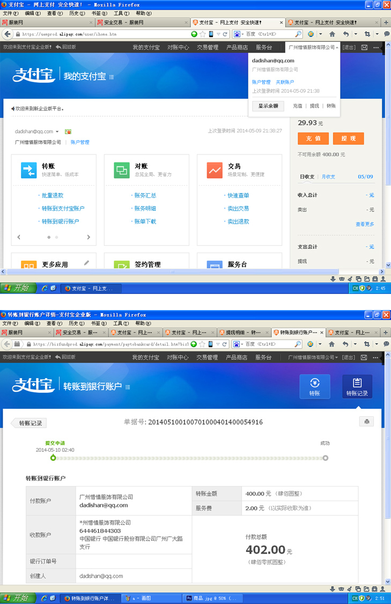
Task: Reload the paytobankcard detail page
Action: click(x=225, y=344)
